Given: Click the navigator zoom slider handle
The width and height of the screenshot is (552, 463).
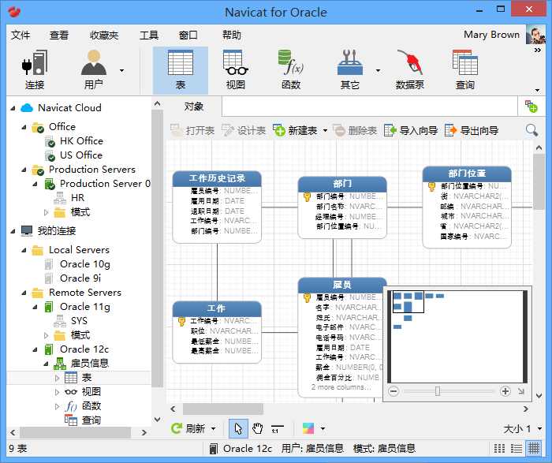Looking at the screenshot, I should [x=438, y=391].
